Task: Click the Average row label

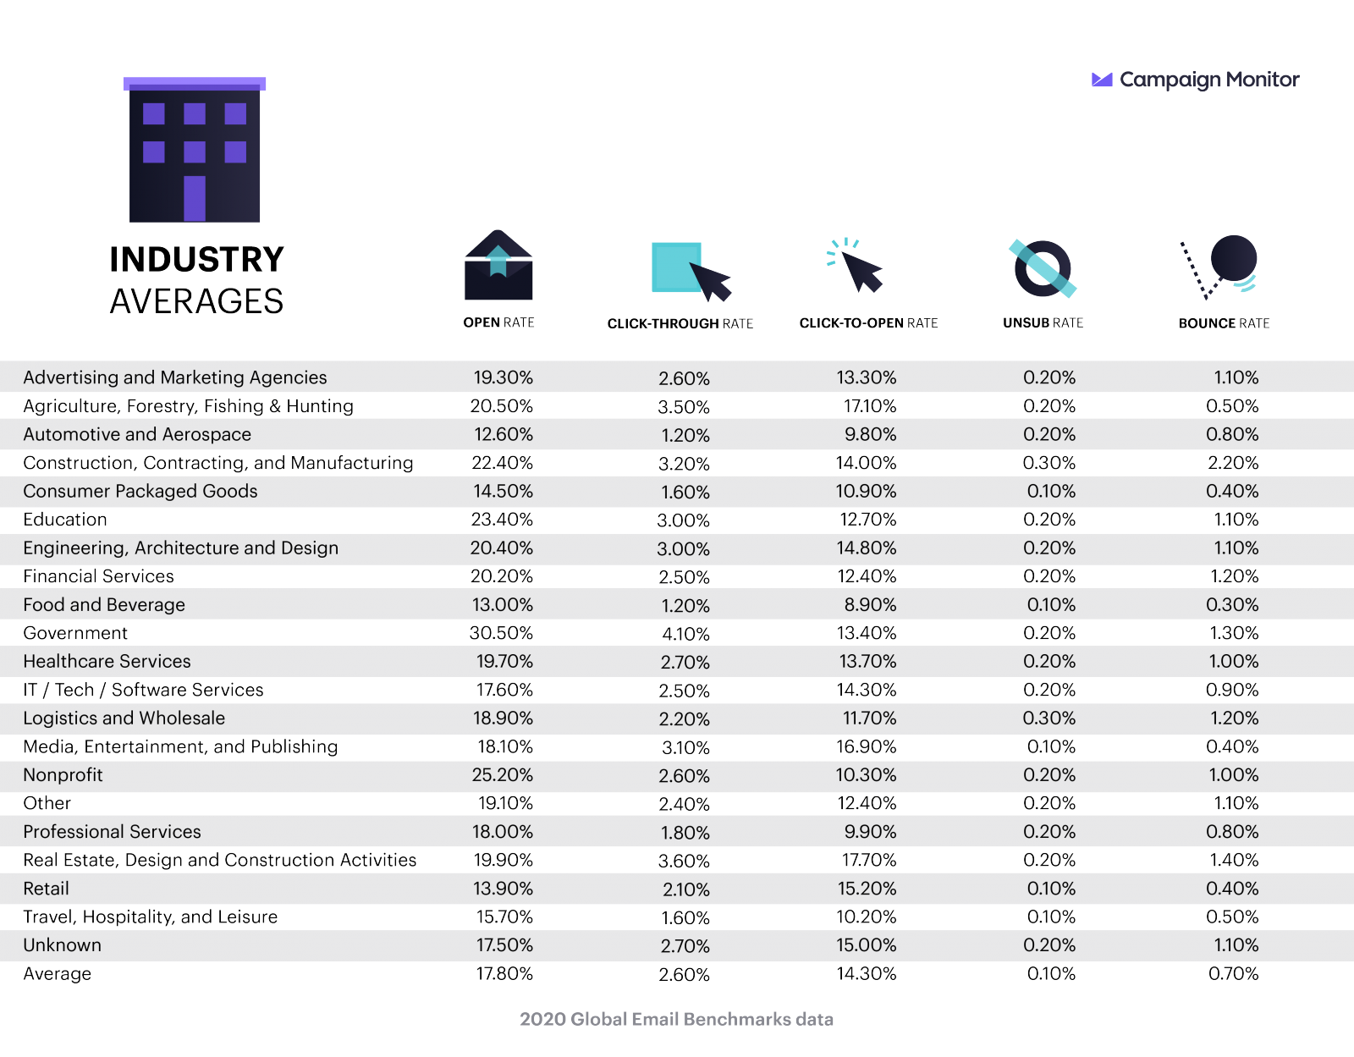Action: (57, 974)
